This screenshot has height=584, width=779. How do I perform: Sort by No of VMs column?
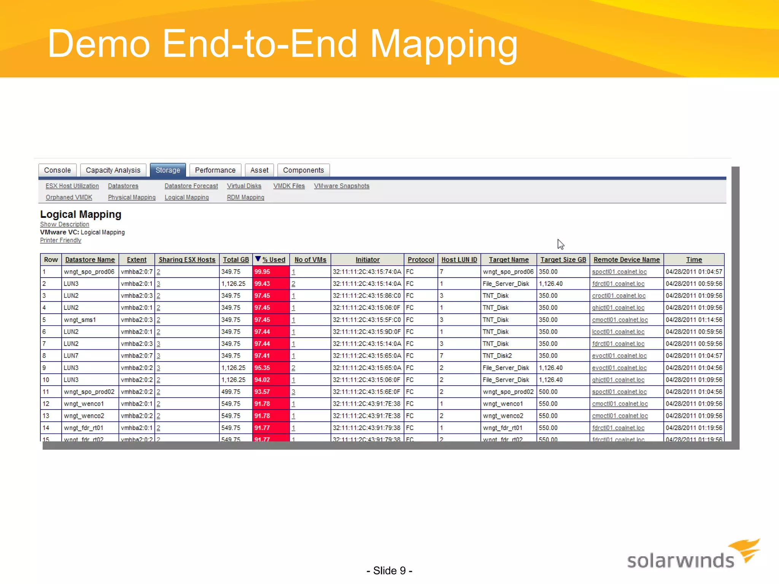click(310, 260)
